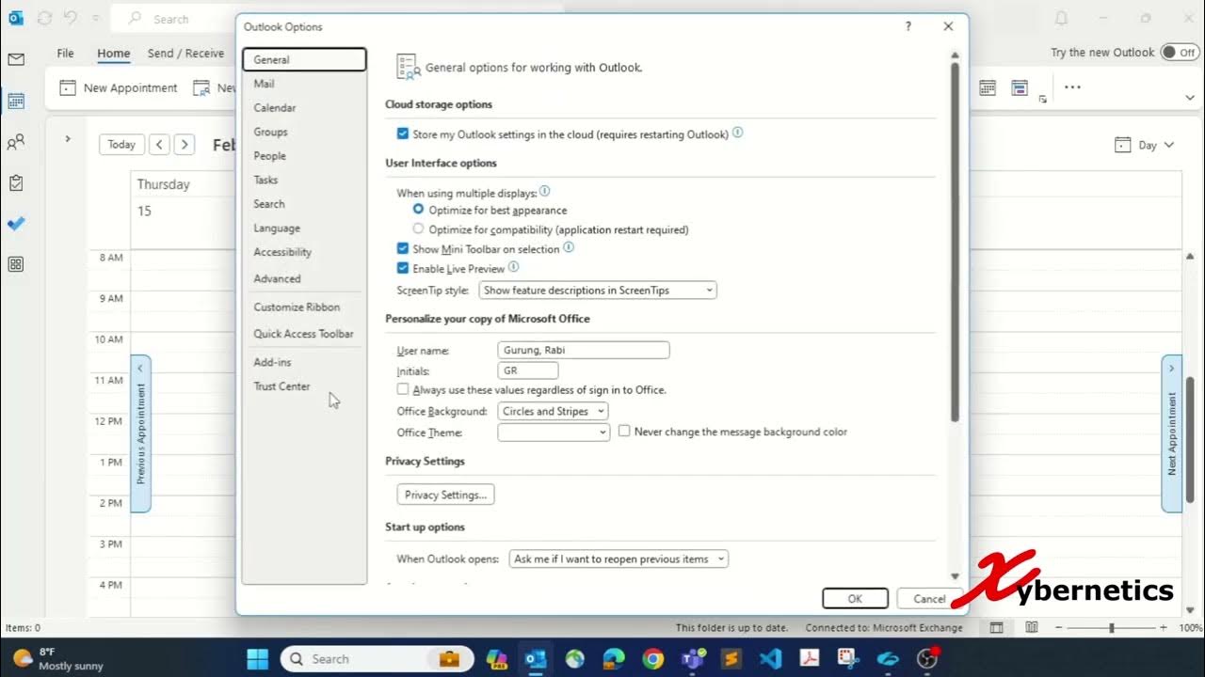Open Microsoft Edge from taskbar

614,658
